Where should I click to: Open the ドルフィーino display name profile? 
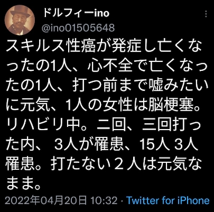click(76, 13)
